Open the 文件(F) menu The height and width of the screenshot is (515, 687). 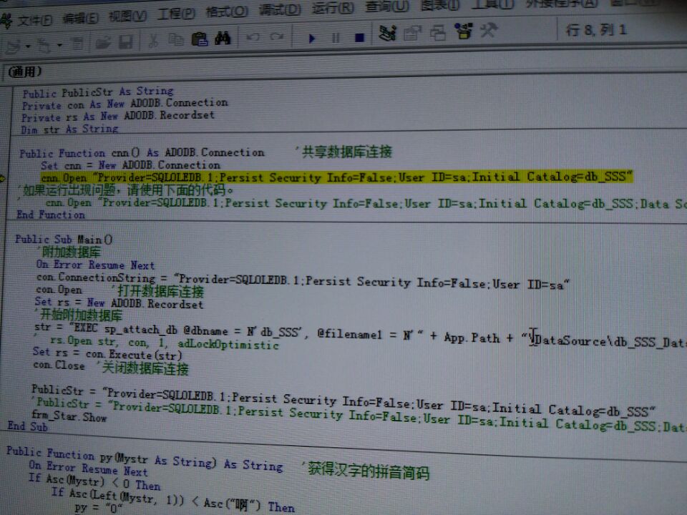pyautogui.click(x=34, y=20)
